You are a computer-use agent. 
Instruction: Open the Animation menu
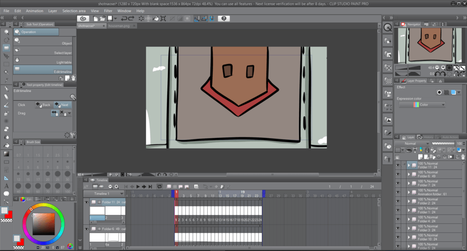[35, 11]
